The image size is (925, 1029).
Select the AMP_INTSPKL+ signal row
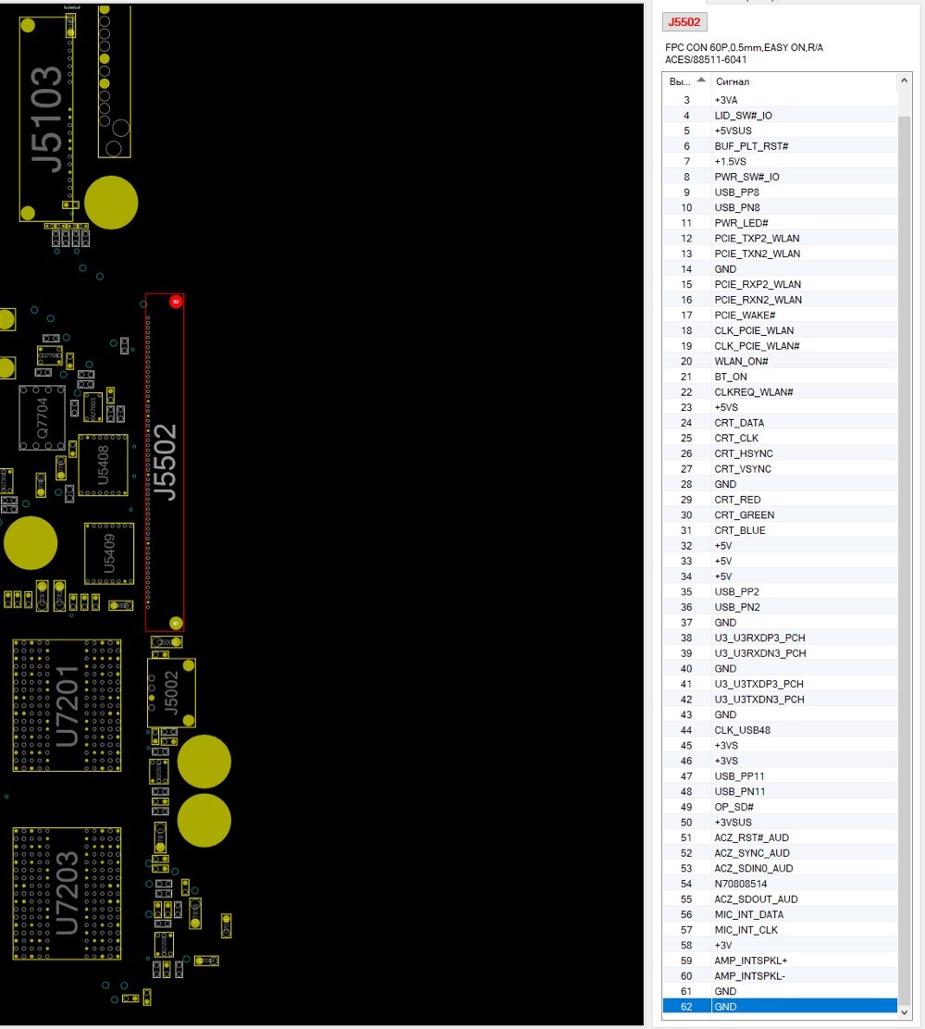(780, 961)
